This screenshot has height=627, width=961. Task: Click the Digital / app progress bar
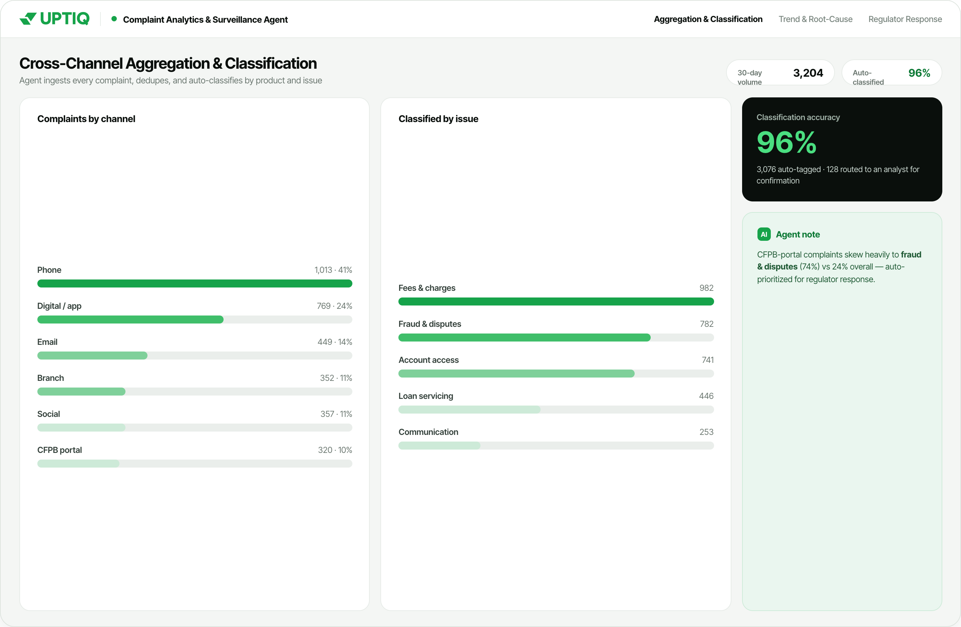click(195, 320)
